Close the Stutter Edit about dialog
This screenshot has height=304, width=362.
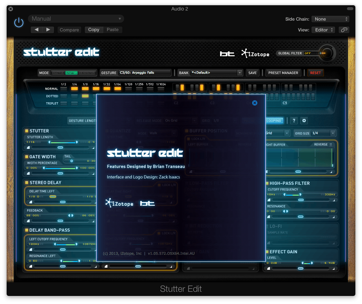[x=255, y=103]
